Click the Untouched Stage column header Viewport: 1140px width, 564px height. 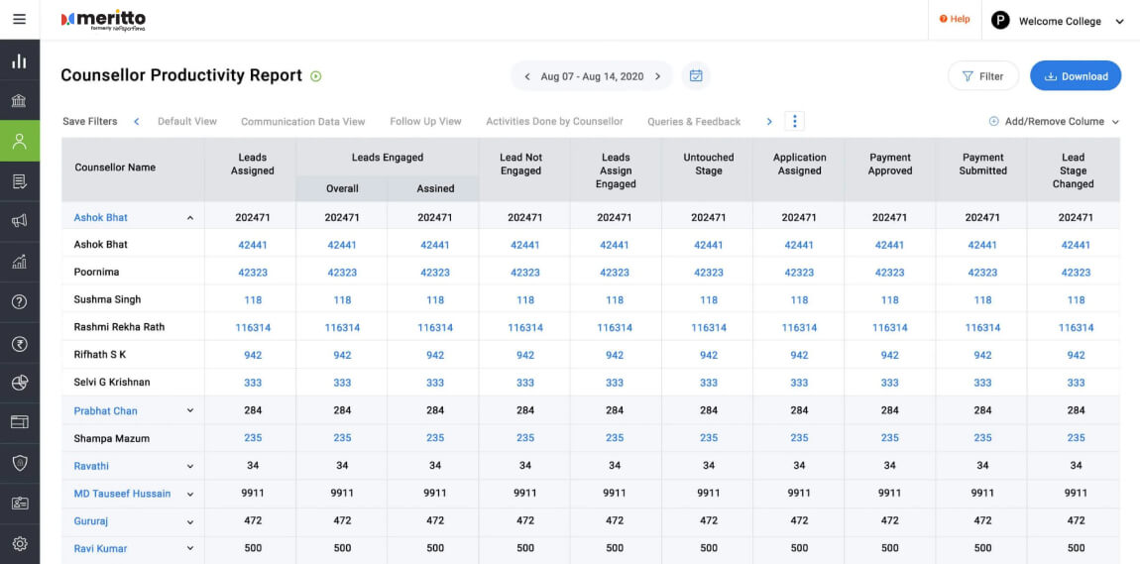(709, 165)
